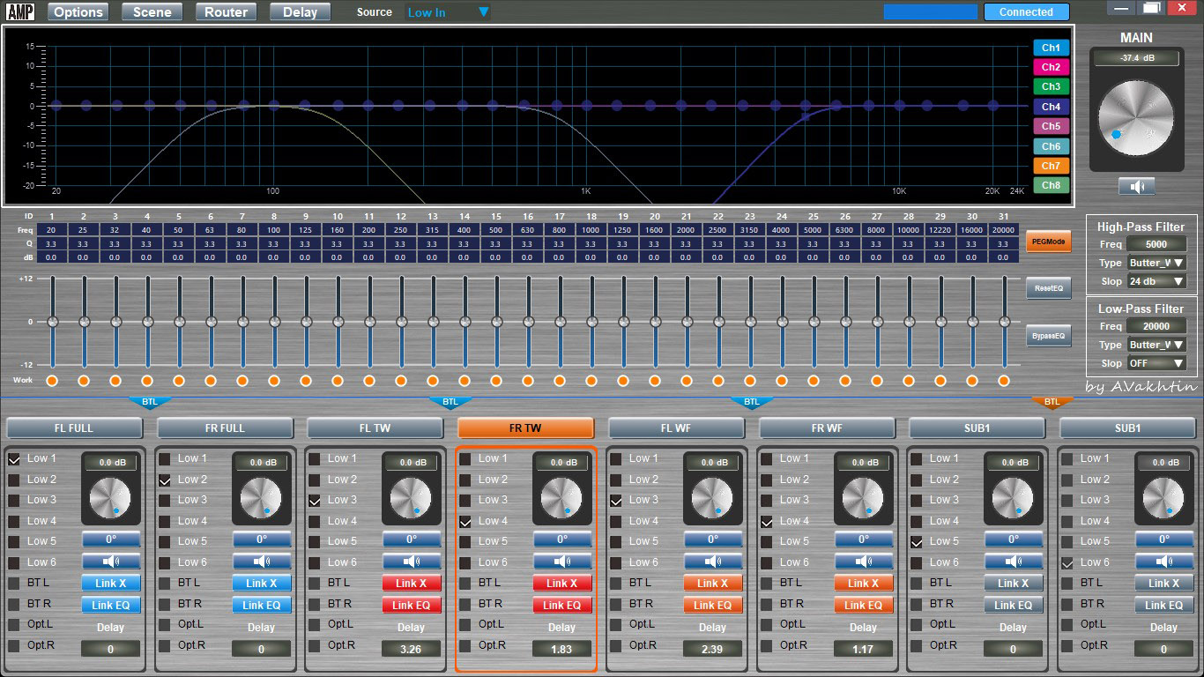Screen dimensions: 1204x677
Task: Click Link X in FL FULL channel
Action: click(111, 584)
